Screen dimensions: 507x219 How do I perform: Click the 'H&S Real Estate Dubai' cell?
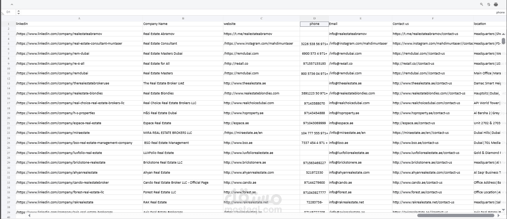point(183,113)
